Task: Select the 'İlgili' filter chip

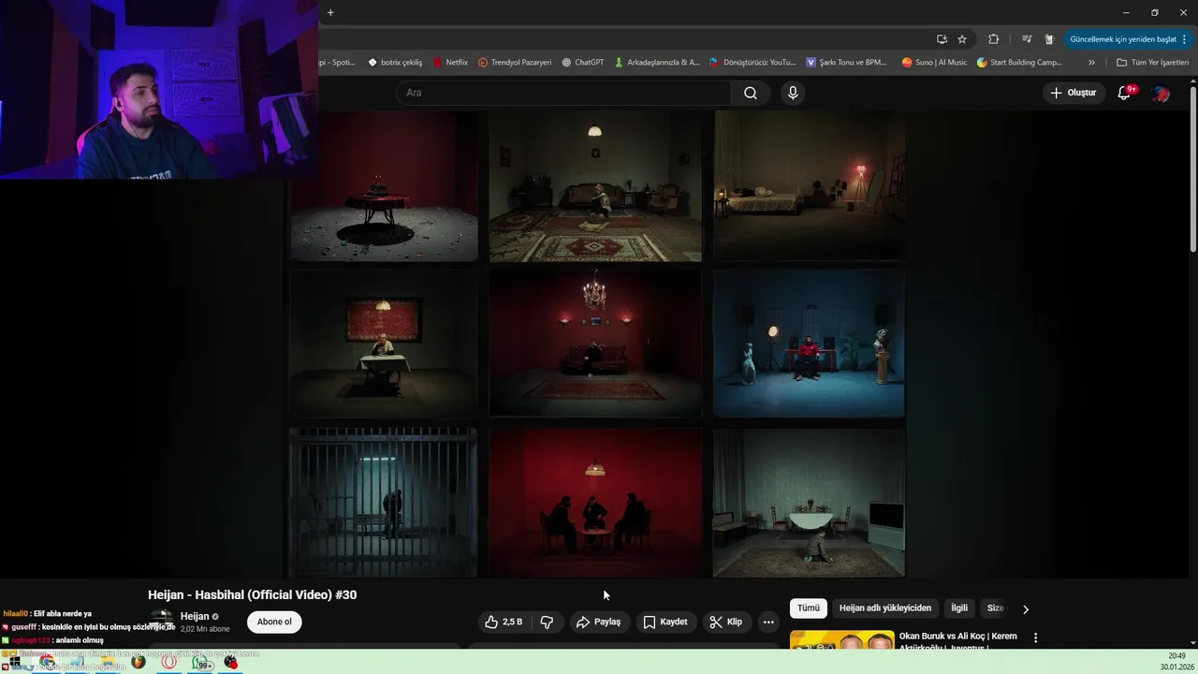Action: click(x=959, y=608)
